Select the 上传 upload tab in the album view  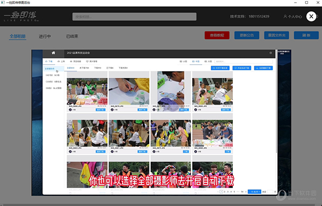coord(61,61)
